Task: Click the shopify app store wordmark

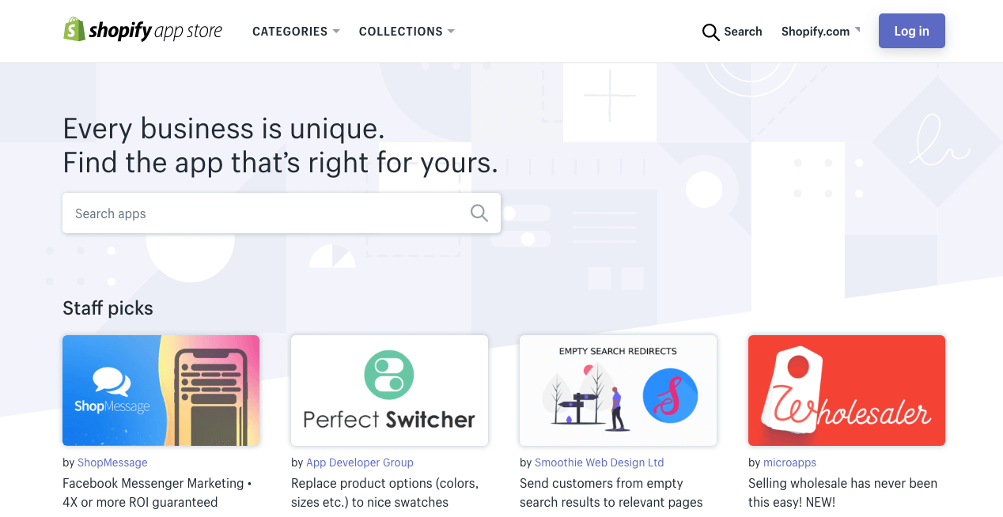Action: pyautogui.click(x=155, y=32)
